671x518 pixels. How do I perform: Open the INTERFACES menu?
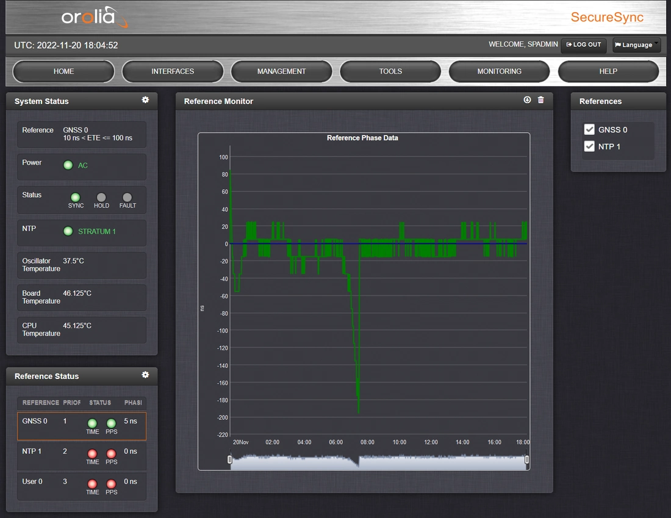[173, 71]
